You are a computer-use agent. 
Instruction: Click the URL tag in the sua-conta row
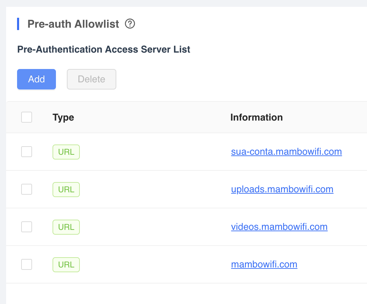[66, 152]
